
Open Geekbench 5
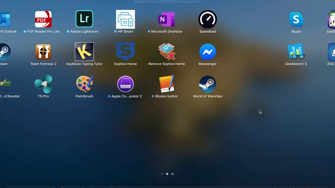[296, 52]
